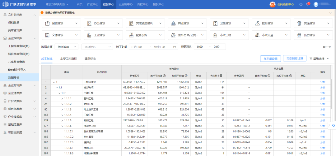Click 分析 link for 工程总造价 row

click(x=322, y=82)
